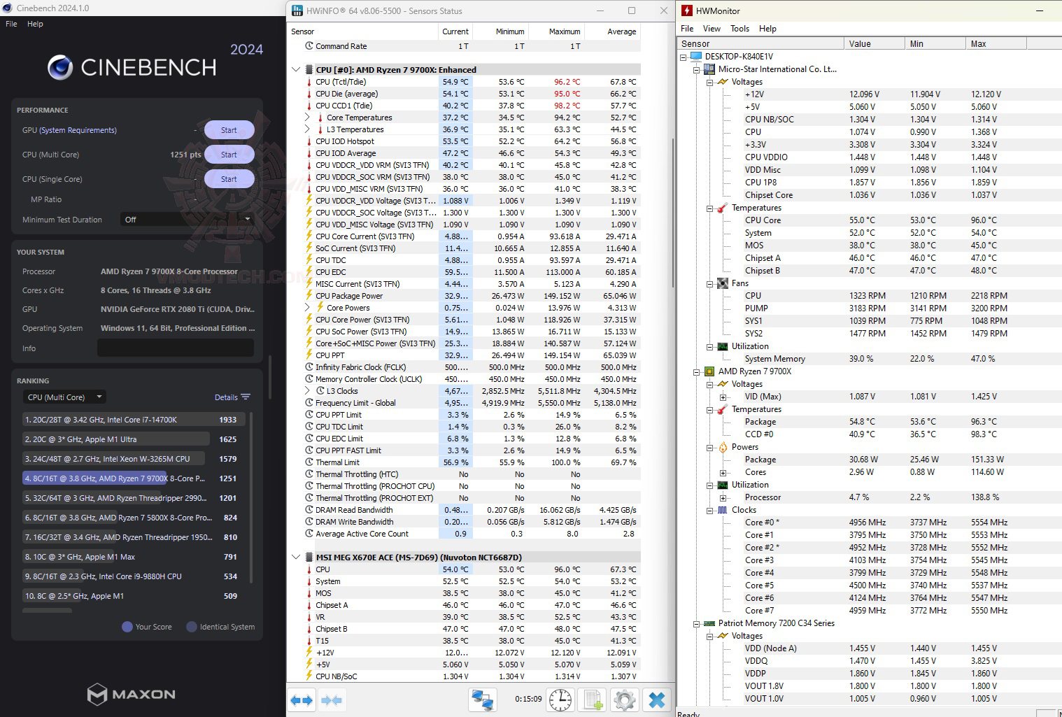
Task: Select the VDDQ voltage row in HWMonitor
Action: point(868,661)
